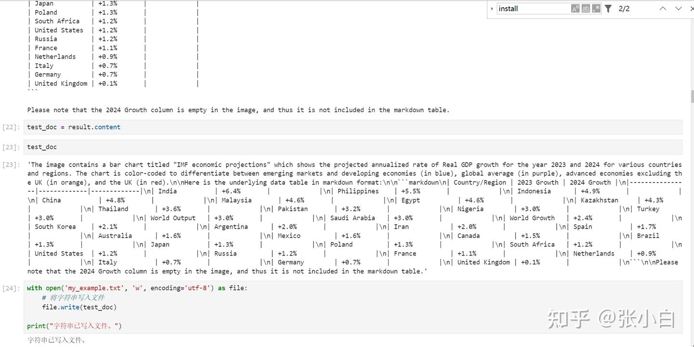Click the '字符串已写入文件。' output text
Screen dimensions: 694x347
tap(56, 340)
